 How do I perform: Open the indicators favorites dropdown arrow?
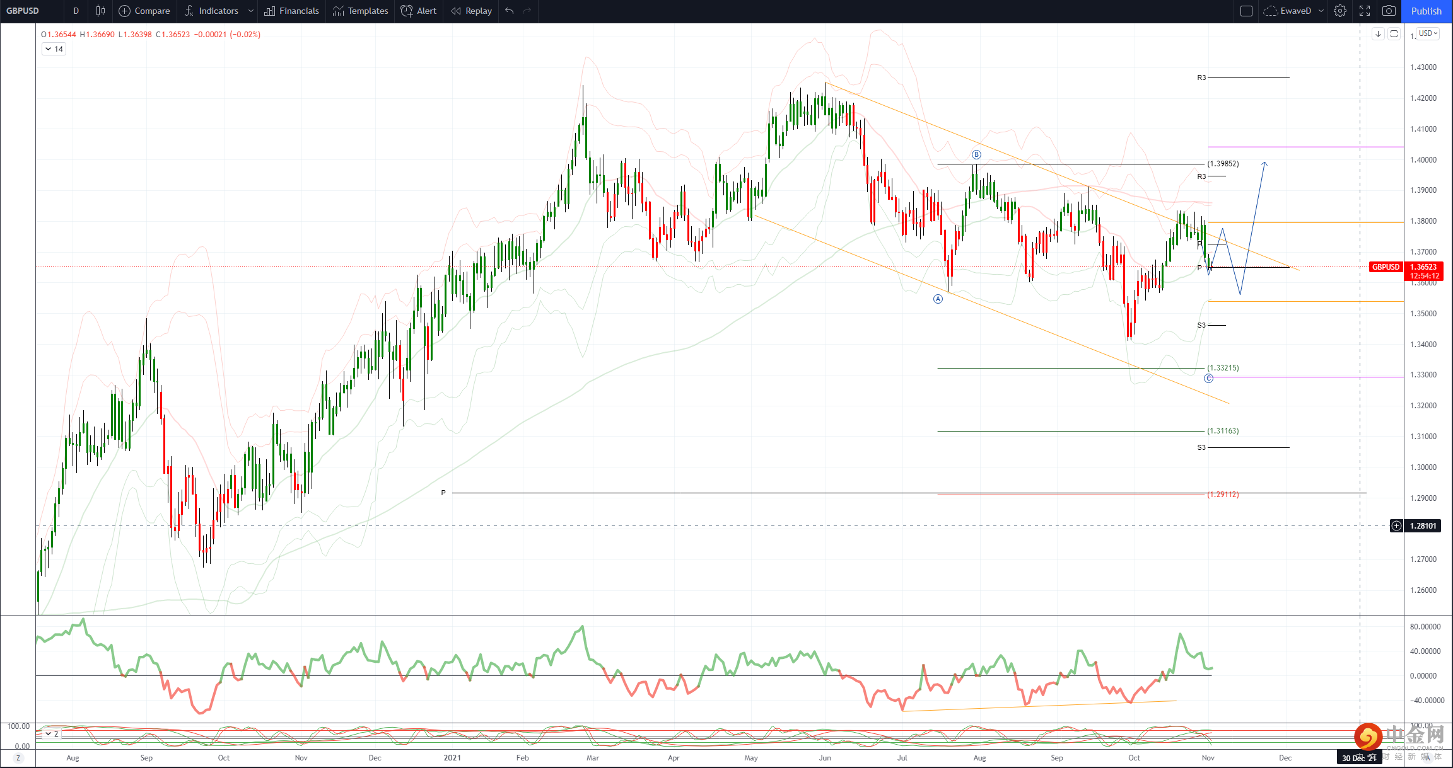[x=251, y=11]
